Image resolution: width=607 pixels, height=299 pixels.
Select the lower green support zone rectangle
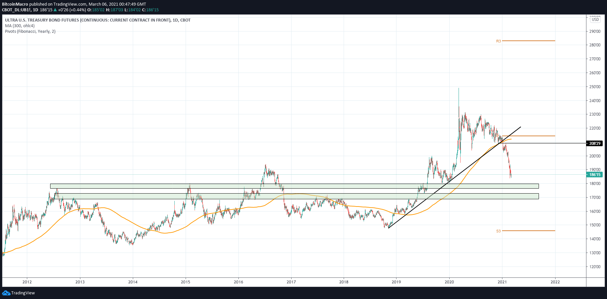[297, 196]
